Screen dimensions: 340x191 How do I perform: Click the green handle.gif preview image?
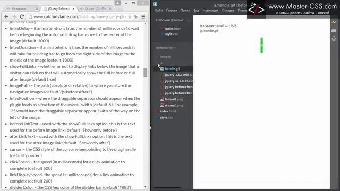pyautogui.click(x=261, y=45)
